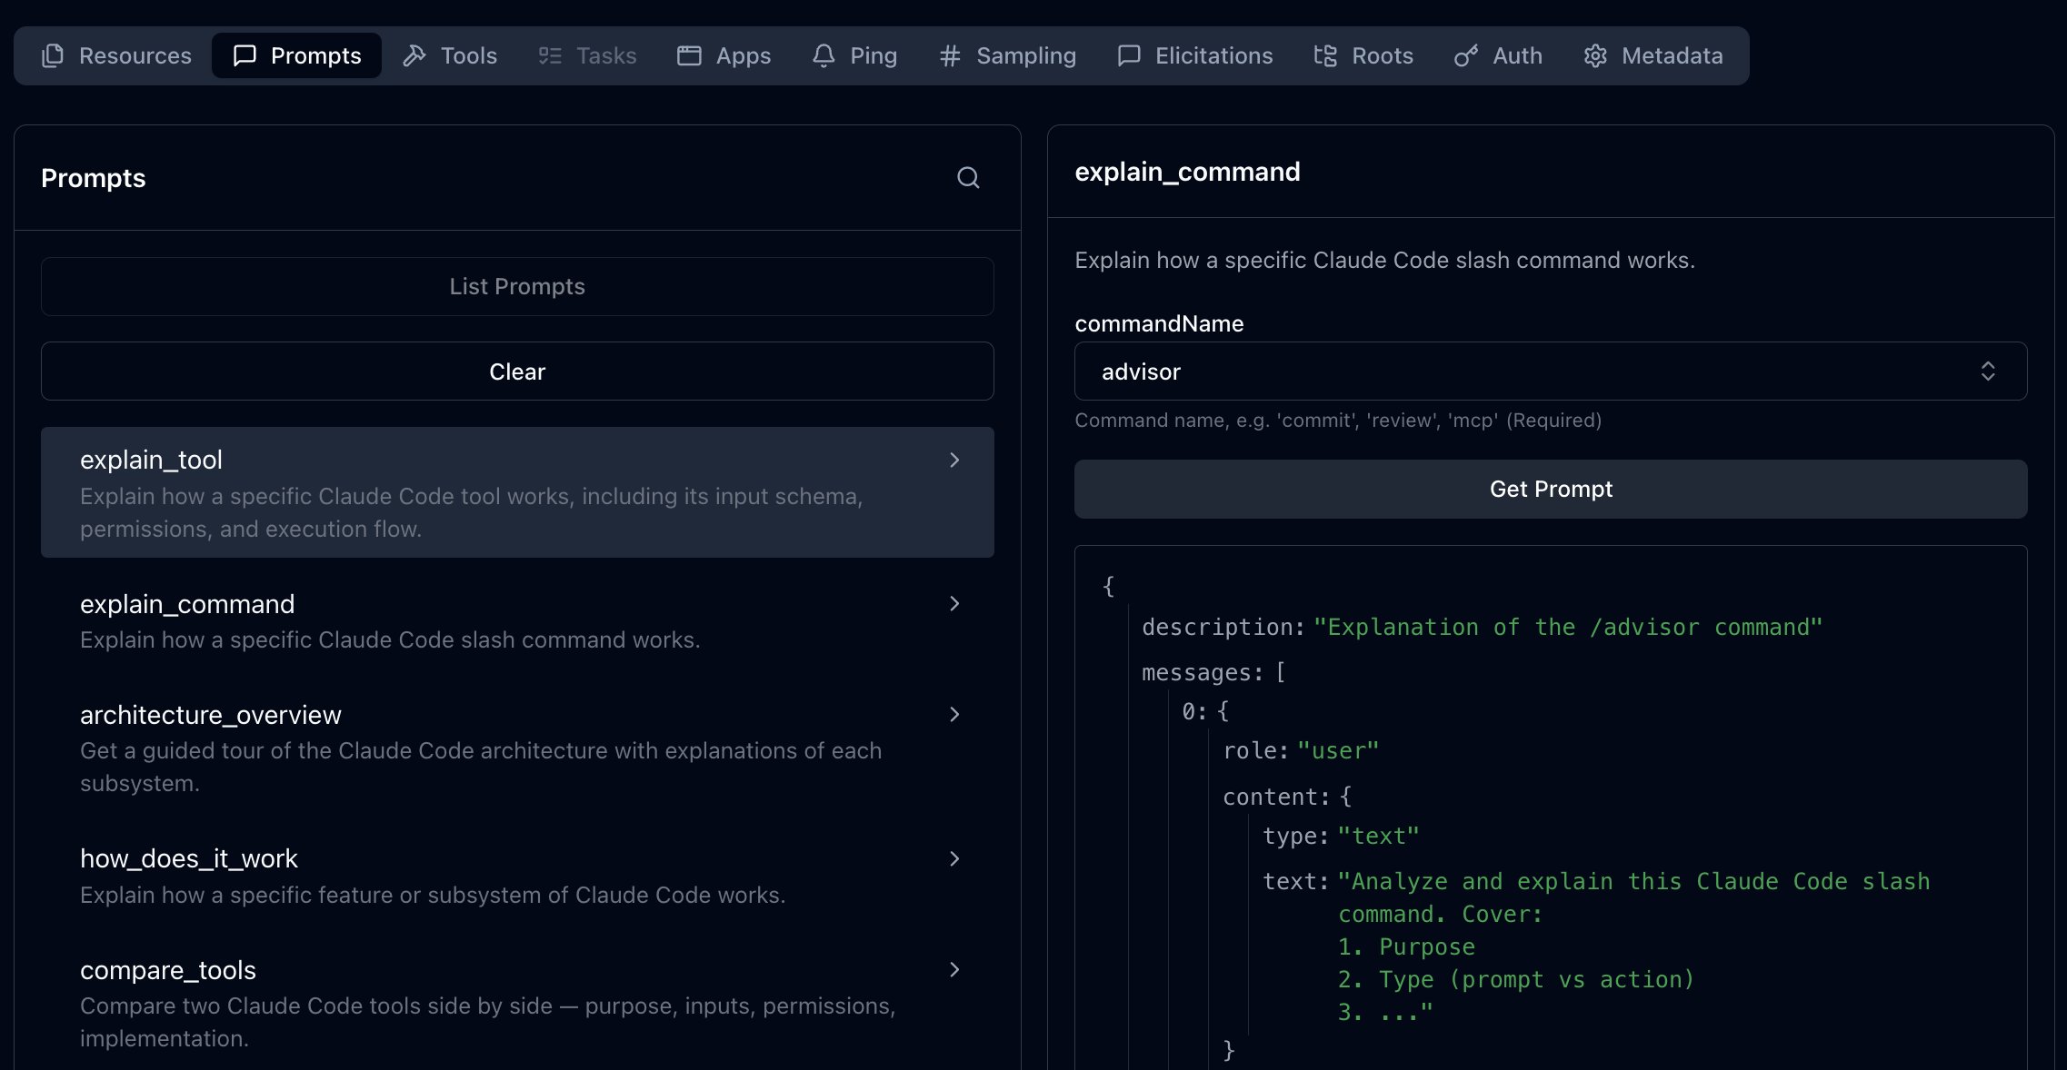Expand the architecture_overview chevron

954,715
